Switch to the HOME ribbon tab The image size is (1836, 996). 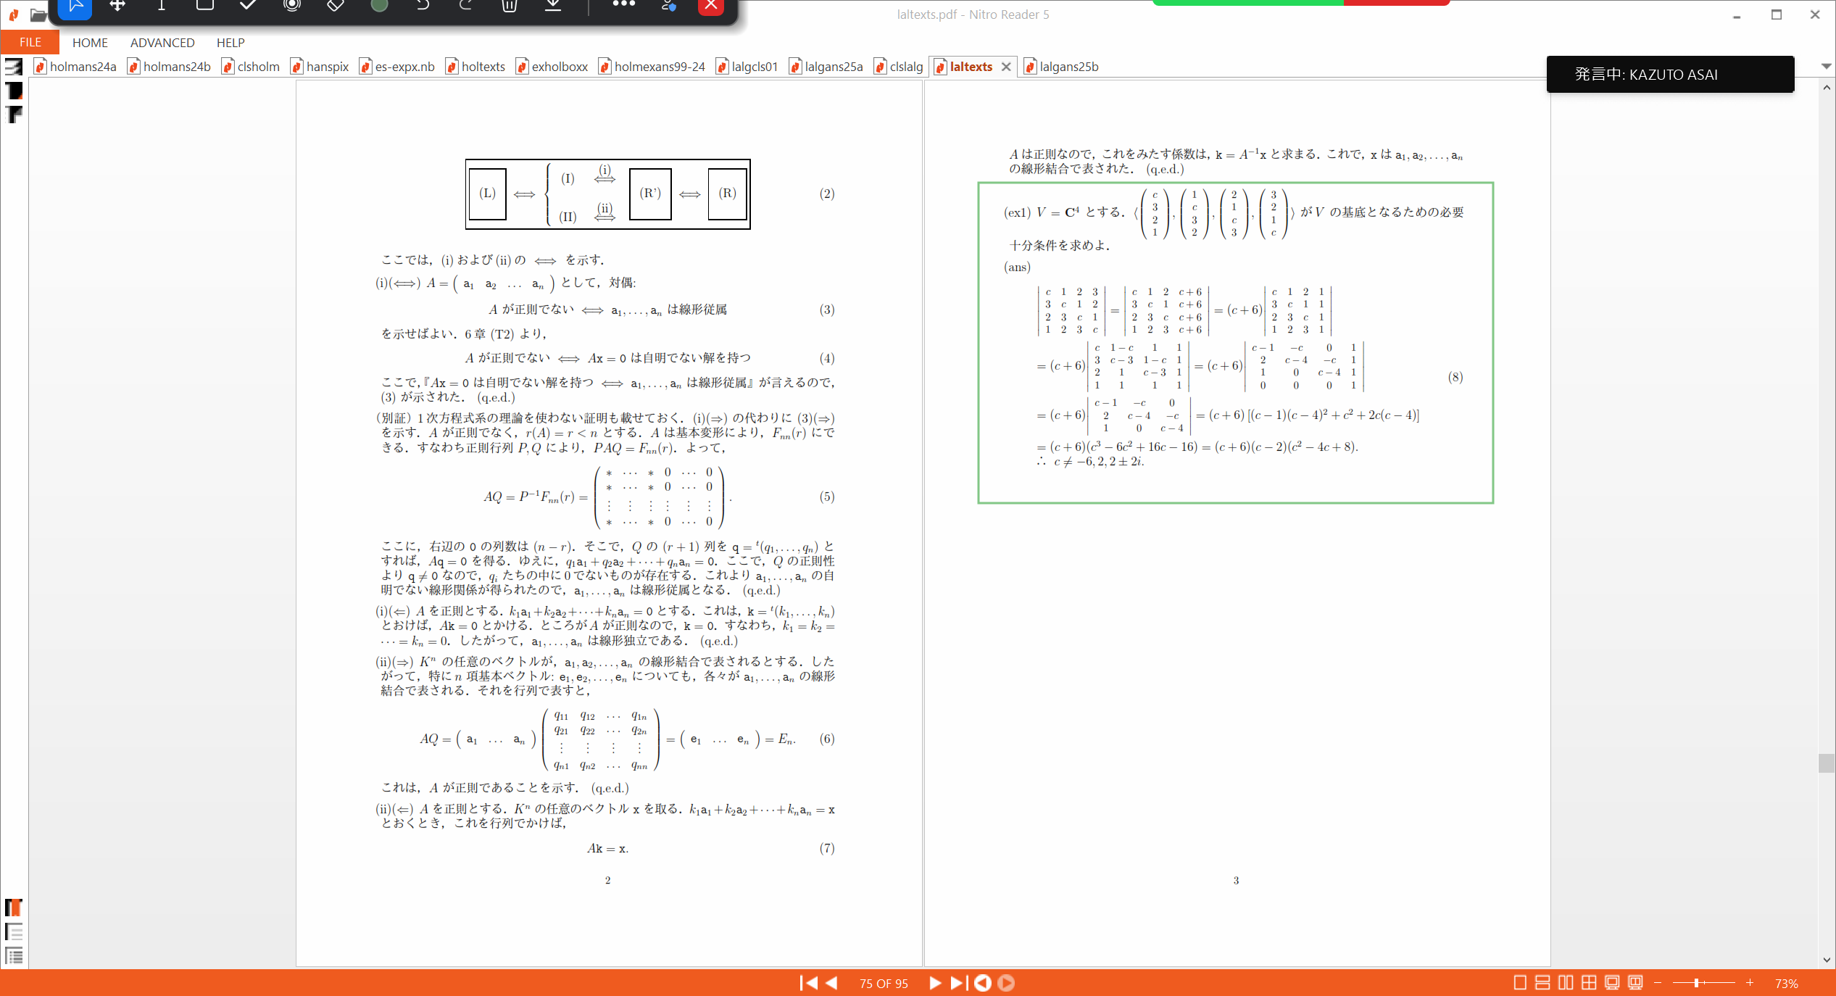(90, 43)
